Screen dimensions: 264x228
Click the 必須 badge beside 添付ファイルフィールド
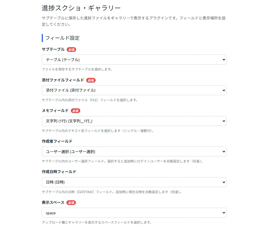click(x=91, y=80)
